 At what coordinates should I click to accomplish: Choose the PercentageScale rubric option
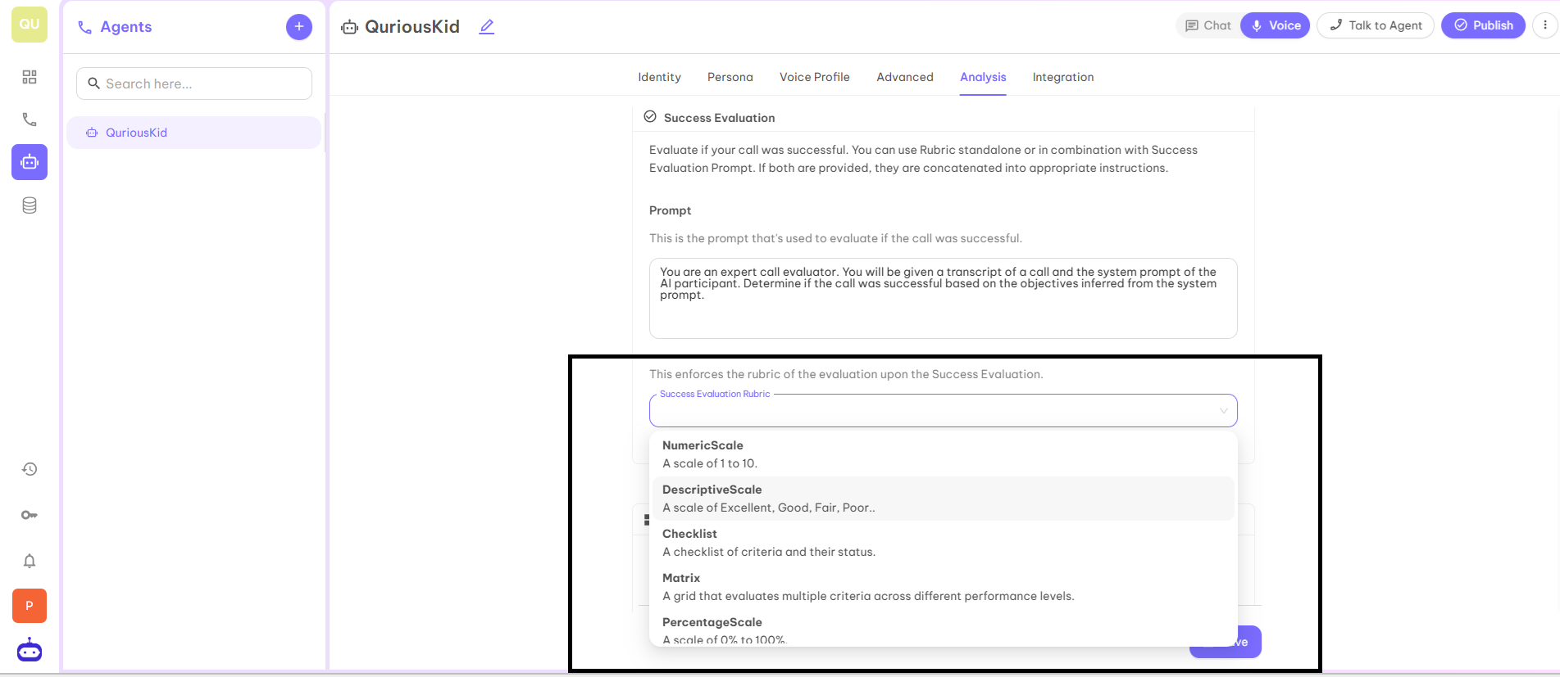943,630
